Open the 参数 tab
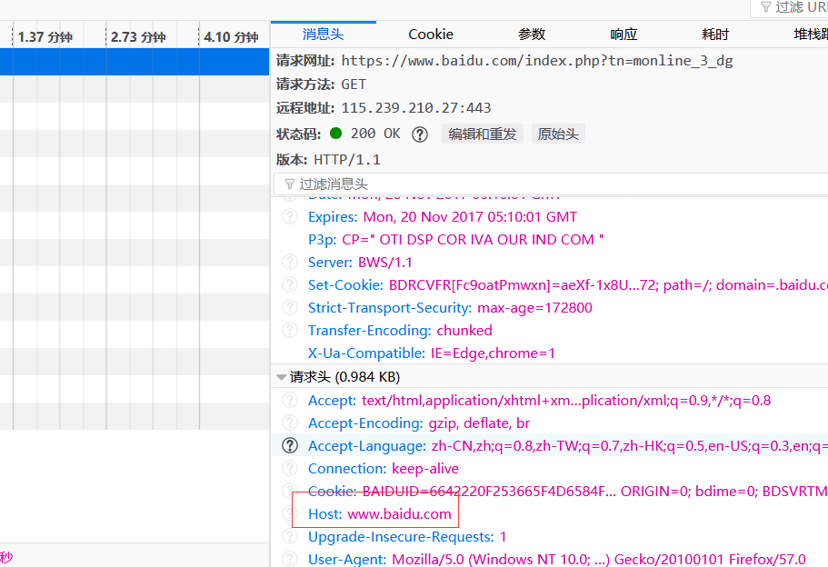Image resolution: width=828 pixels, height=567 pixels. click(x=532, y=35)
